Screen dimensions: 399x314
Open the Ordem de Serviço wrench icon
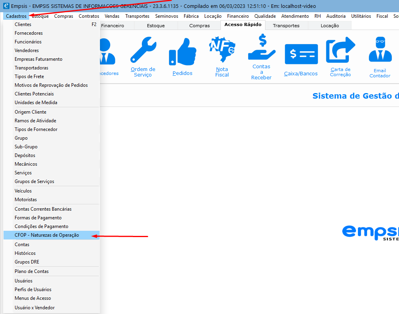(x=143, y=50)
